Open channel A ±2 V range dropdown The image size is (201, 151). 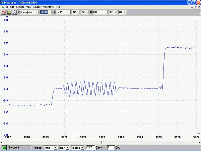(63, 12)
